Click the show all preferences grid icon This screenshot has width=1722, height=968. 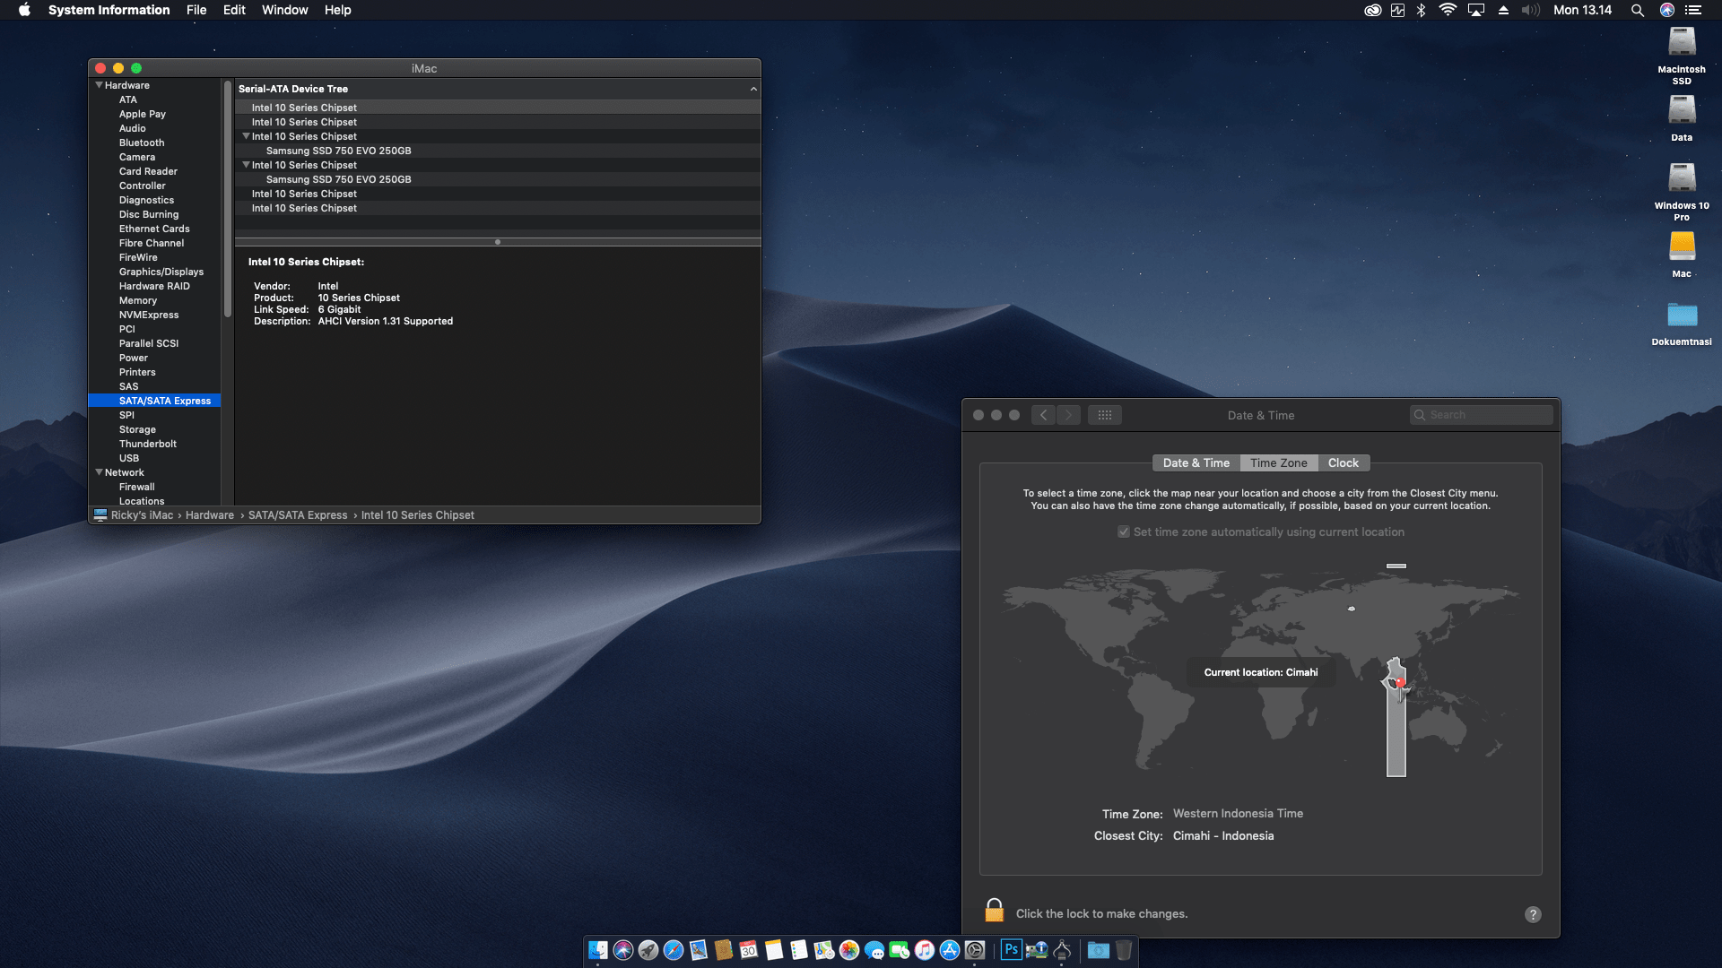(1105, 414)
